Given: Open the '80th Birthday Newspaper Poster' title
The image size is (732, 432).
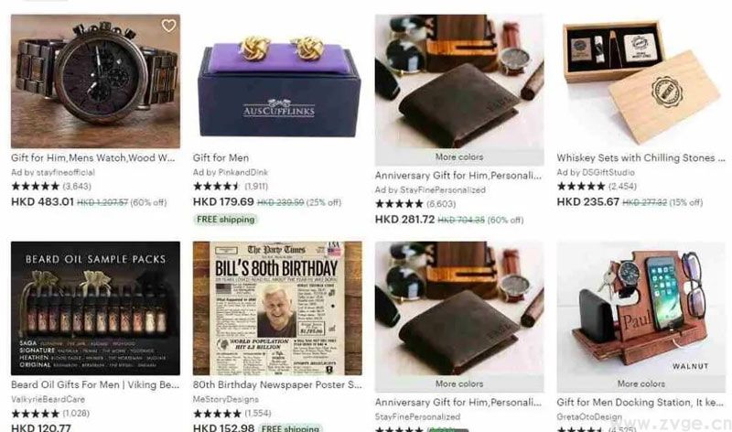Looking at the screenshot, I should point(277,384).
